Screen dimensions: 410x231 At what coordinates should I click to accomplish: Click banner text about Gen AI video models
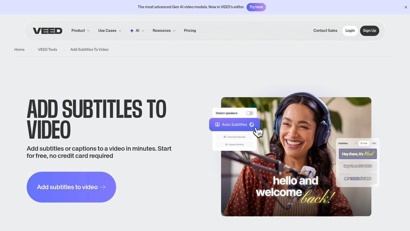click(x=191, y=7)
